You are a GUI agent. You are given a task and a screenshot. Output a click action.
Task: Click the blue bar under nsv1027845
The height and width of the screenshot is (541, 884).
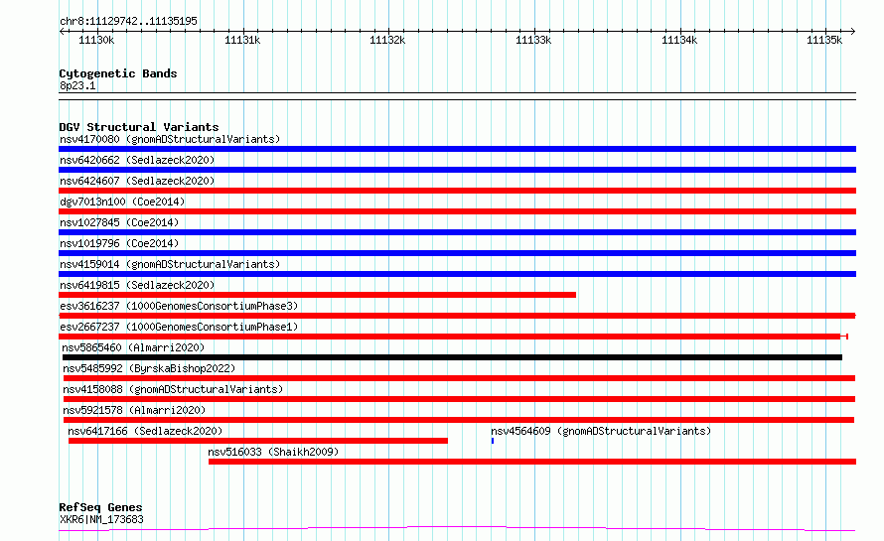point(457,232)
